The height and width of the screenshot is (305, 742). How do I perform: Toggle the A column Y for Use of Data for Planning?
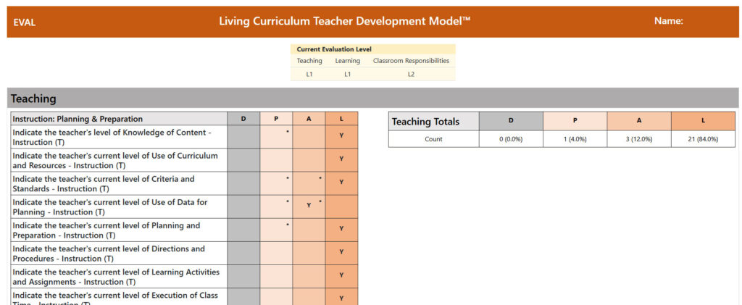(x=309, y=206)
